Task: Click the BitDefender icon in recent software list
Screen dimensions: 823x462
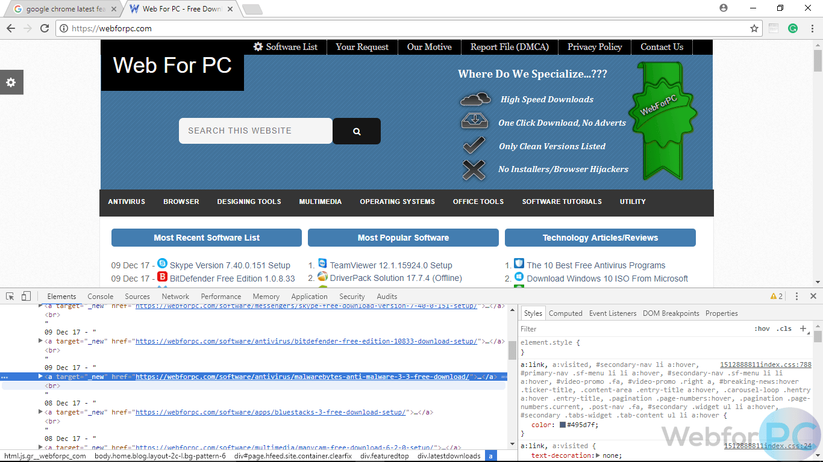Action: click(x=162, y=277)
